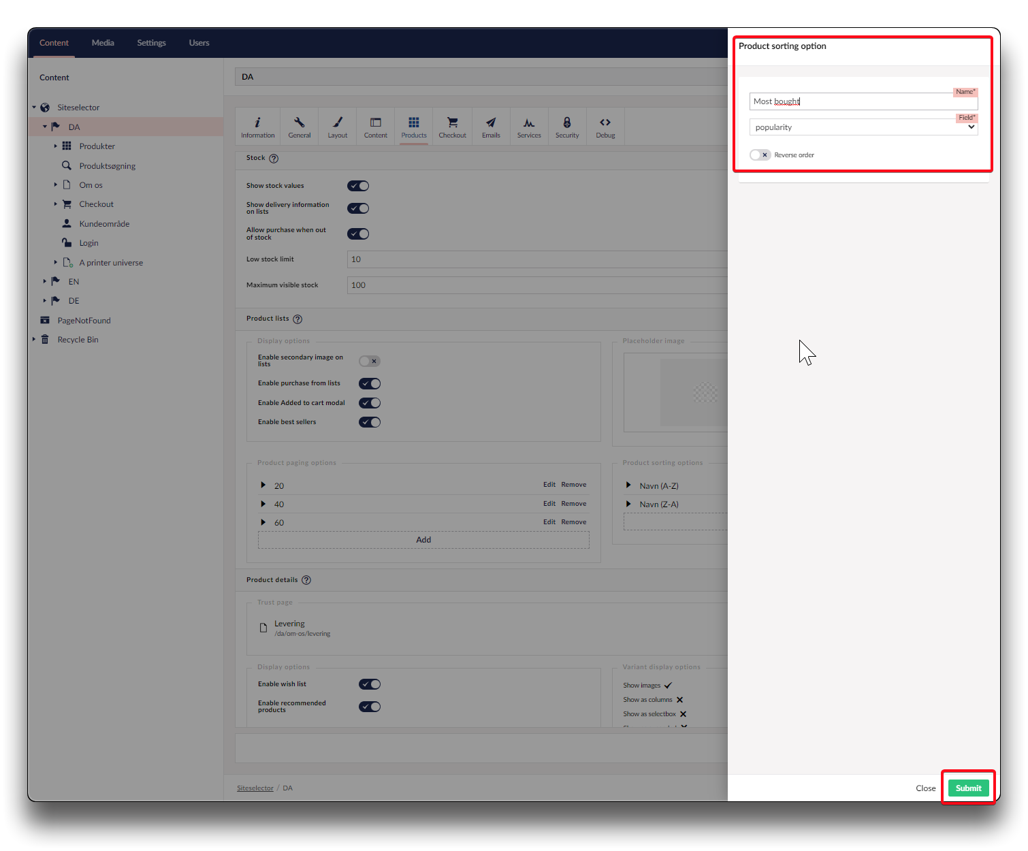1028x851 pixels.
Task: Open the Field popularity dropdown
Action: pos(863,127)
